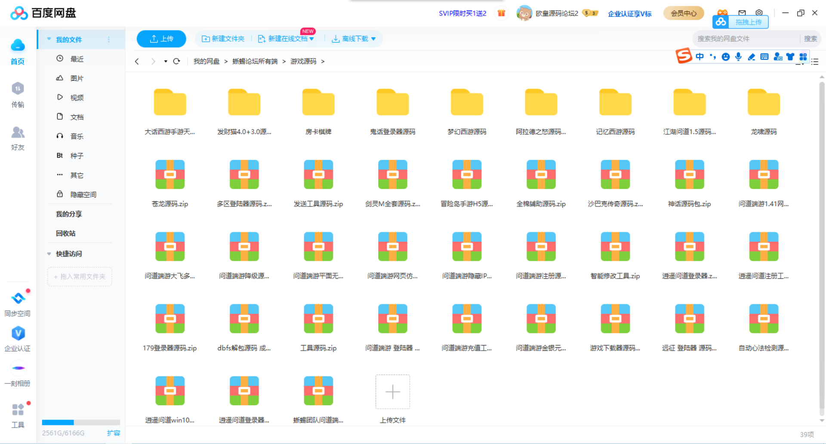Toggle Chinese/English mode on Sogou input bar
The height and width of the screenshot is (444, 826).
pyautogui.click(x=700, y=56)
